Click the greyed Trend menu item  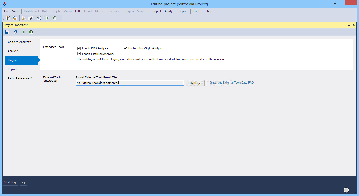[87, 11]
